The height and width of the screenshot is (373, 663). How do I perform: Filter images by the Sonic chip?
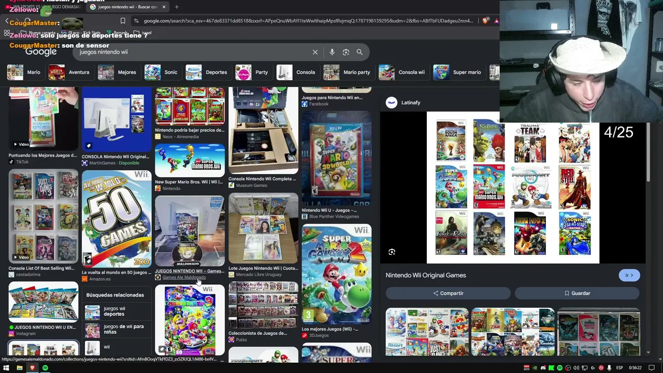pos(161,72)
